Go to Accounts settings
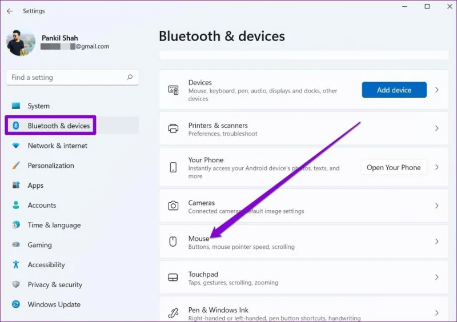This screenshot has height=322, width=457. 73,205
